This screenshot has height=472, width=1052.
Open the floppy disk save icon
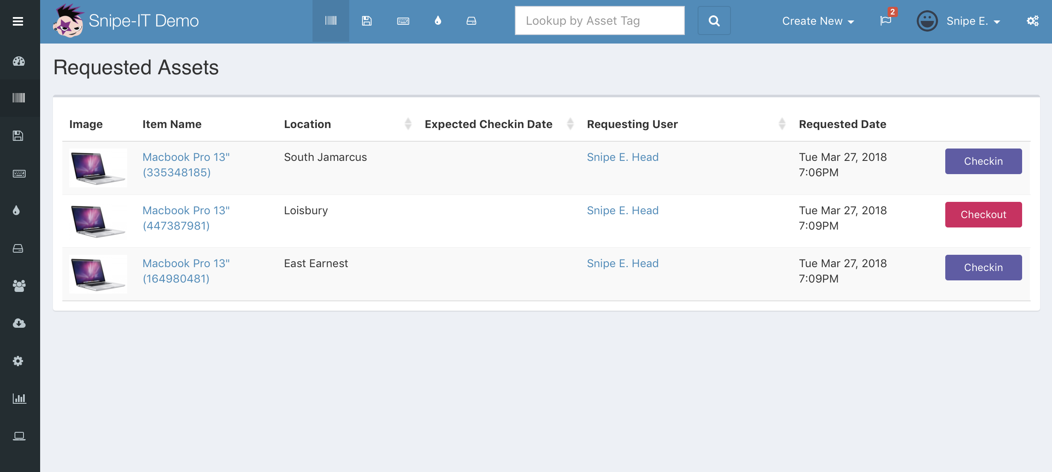[368, 21]
